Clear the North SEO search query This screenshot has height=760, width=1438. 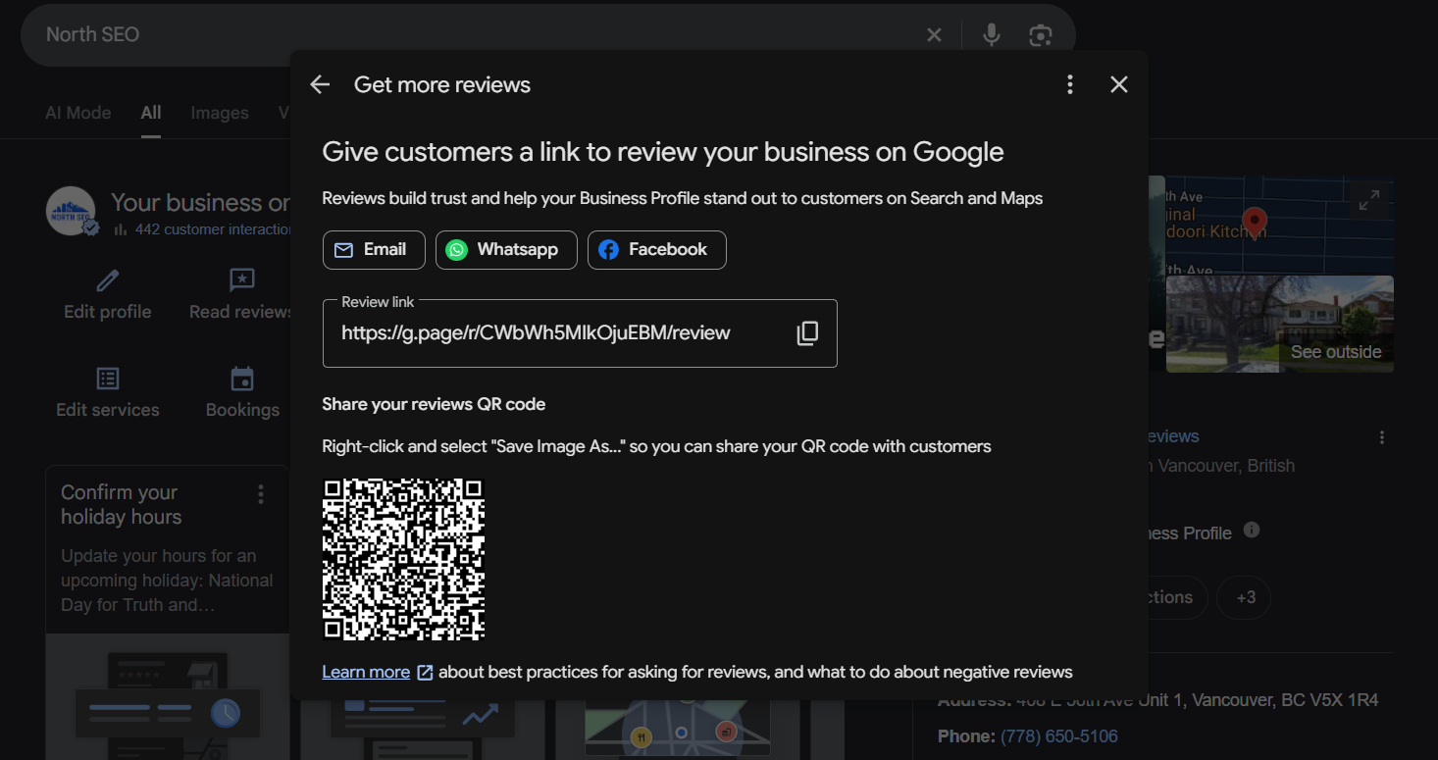[x=934, y=35]
